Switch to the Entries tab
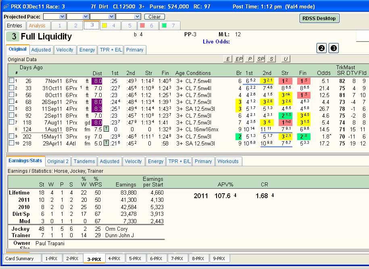The height and width of the screenshot is (269, 369). click(x=15, y=26)
